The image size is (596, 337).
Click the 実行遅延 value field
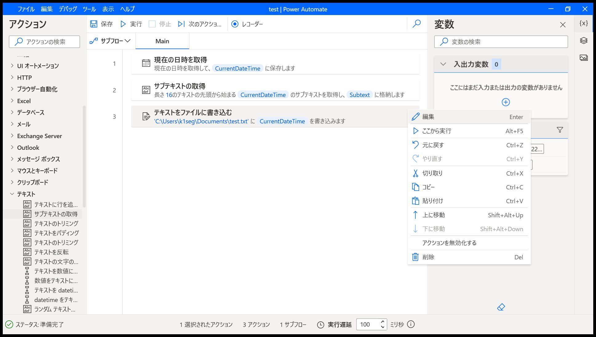pyautogui.click(x=368, y=324)
